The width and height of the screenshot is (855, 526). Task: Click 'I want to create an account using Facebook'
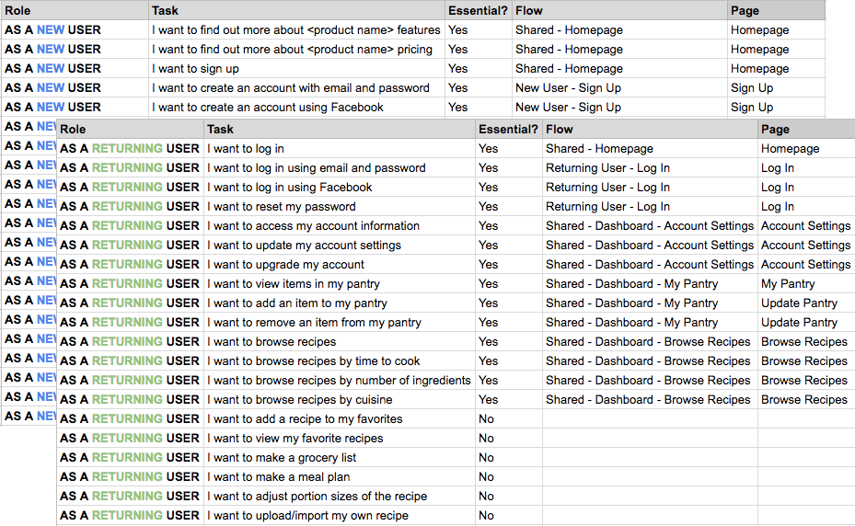click(x=268, y=108)
